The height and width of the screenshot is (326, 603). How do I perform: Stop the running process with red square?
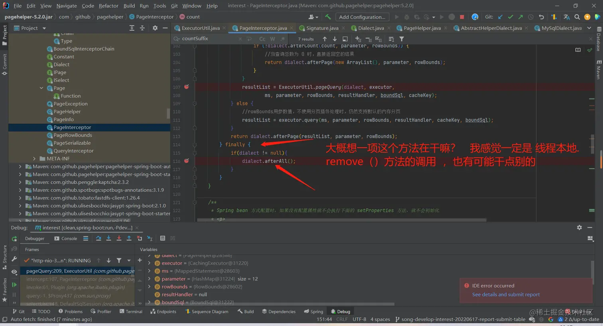(462, 17)
